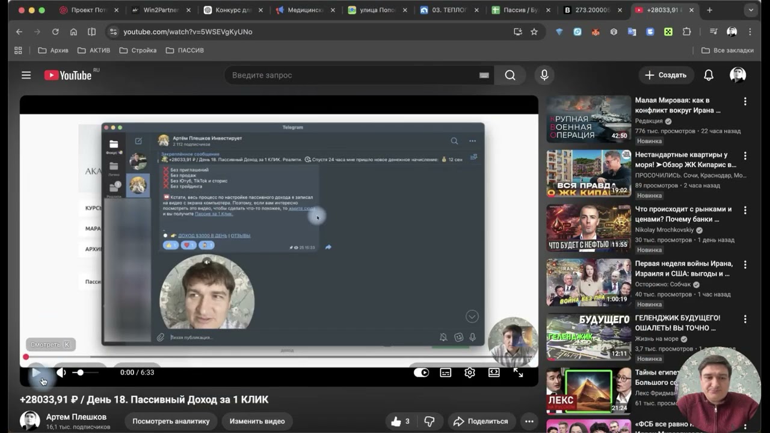
Task: Open browser home page
Action: coord(73,32)
